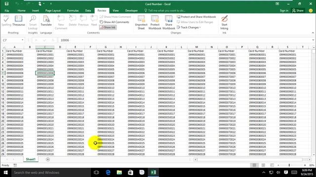The image size is (316, 177).
Task: Switch to the Home tab
Action: (21, 10)
